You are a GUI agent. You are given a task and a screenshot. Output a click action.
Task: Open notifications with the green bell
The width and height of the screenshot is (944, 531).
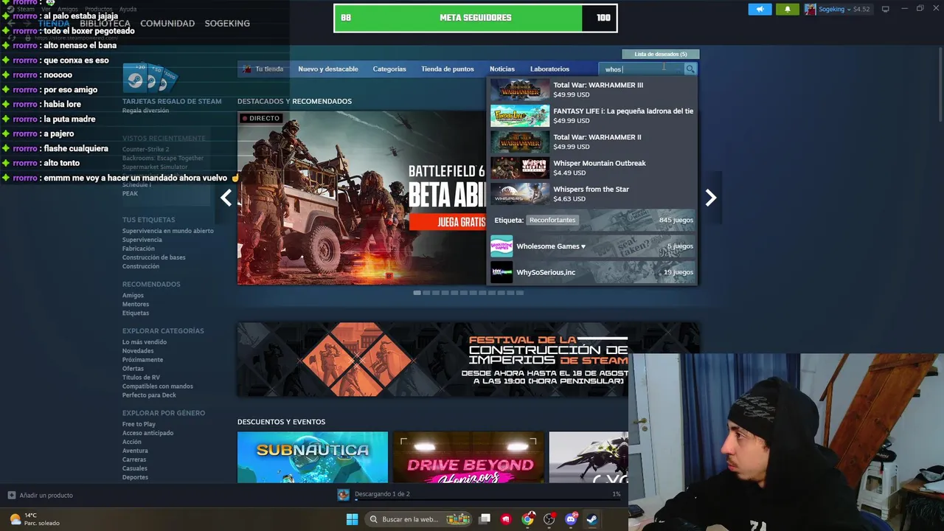point(787,10)
